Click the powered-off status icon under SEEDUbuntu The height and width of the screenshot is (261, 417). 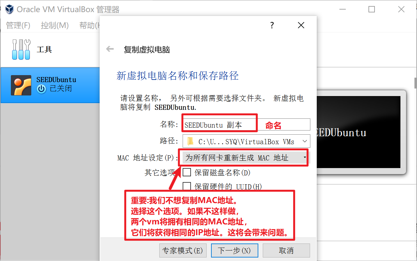pos(42,89)
